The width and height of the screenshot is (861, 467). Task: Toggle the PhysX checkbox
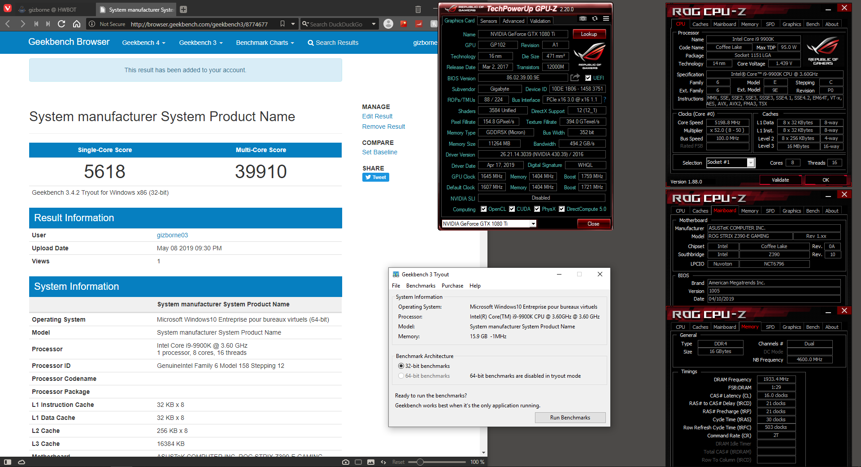537,209
